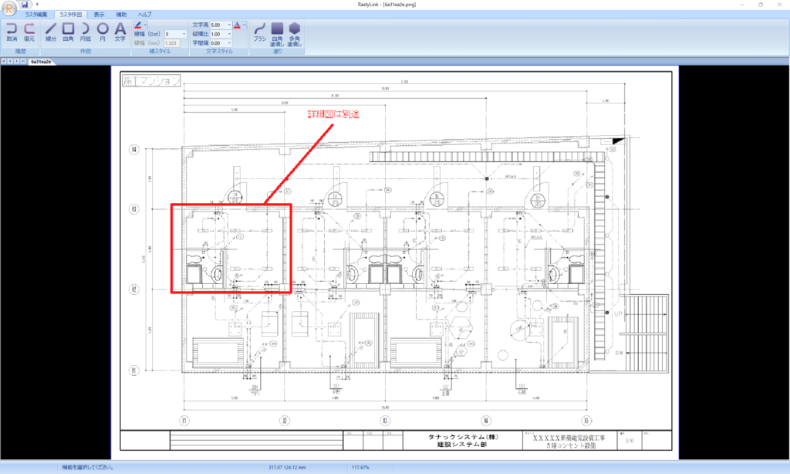Select the 文字 text tool
The width and height of the screenshot is (790, 474).
(120, 32)
